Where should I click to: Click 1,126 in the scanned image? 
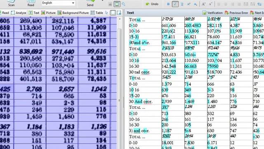[x=99, y=127]
